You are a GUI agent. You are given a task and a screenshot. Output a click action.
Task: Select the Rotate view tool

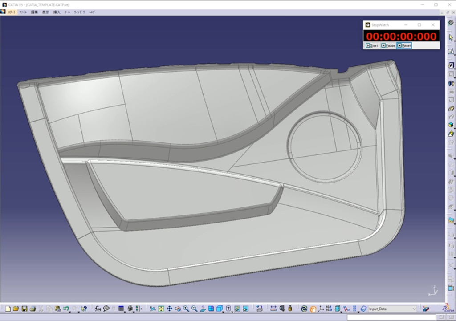click(x=178, y=309)
